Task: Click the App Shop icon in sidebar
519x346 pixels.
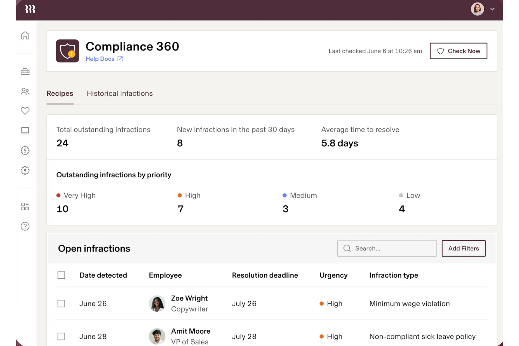Action: click(25, 206)
